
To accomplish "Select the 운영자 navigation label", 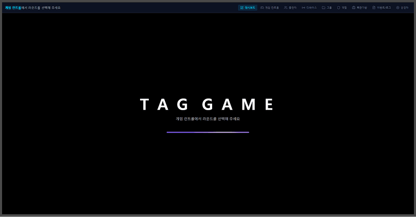I will point(405,8).
